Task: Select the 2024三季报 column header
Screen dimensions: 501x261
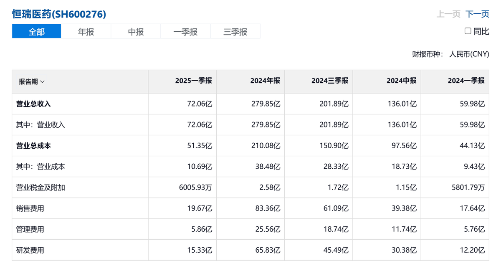Action: coord(329,81)
